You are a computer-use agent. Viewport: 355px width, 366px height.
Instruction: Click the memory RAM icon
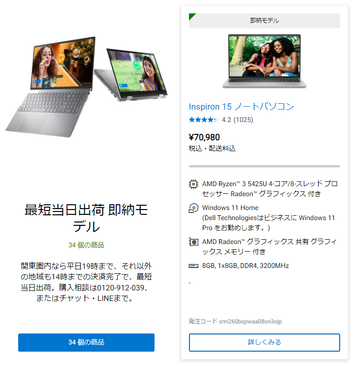pyautogui.click(x=193, y=266)
